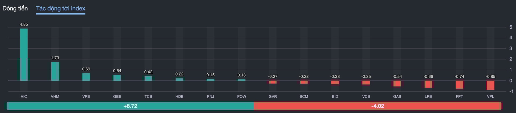
Task: Select the red BCM bar at -0.28
Action: click(x=304, y=82)
